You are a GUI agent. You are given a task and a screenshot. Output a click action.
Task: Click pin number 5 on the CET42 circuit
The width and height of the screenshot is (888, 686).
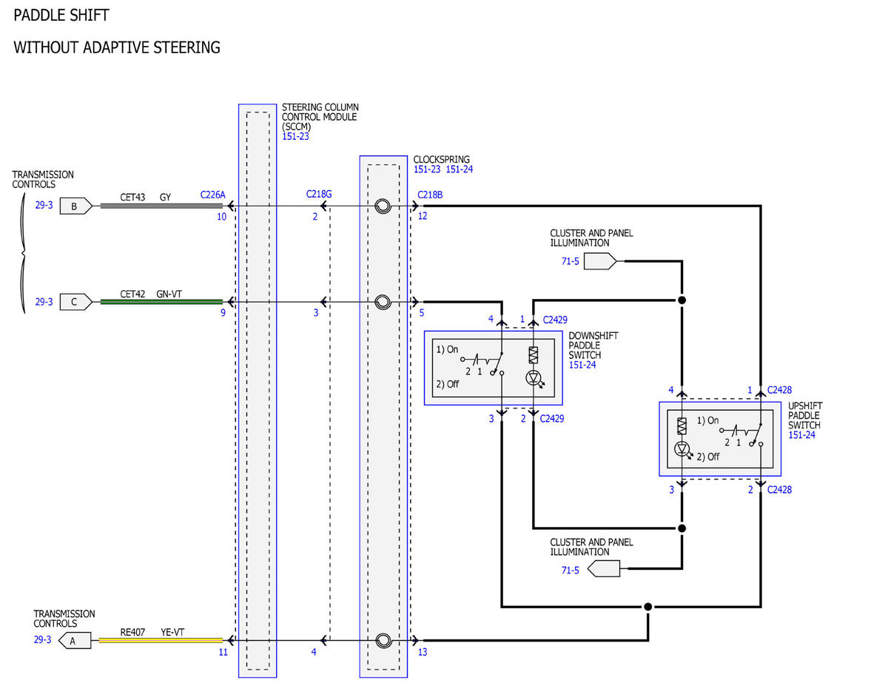tap(422, 313)
